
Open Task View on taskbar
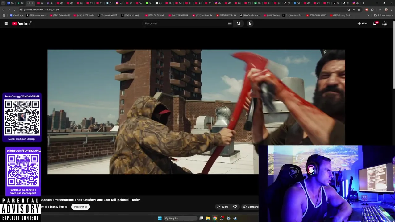pos(202,218)
